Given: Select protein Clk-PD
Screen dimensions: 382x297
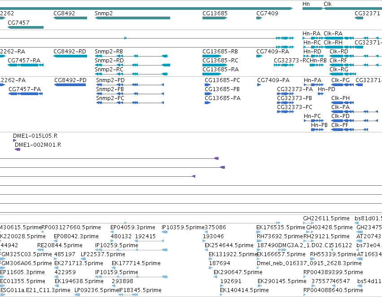Looking at the screenshot, I should pos(340,116).
